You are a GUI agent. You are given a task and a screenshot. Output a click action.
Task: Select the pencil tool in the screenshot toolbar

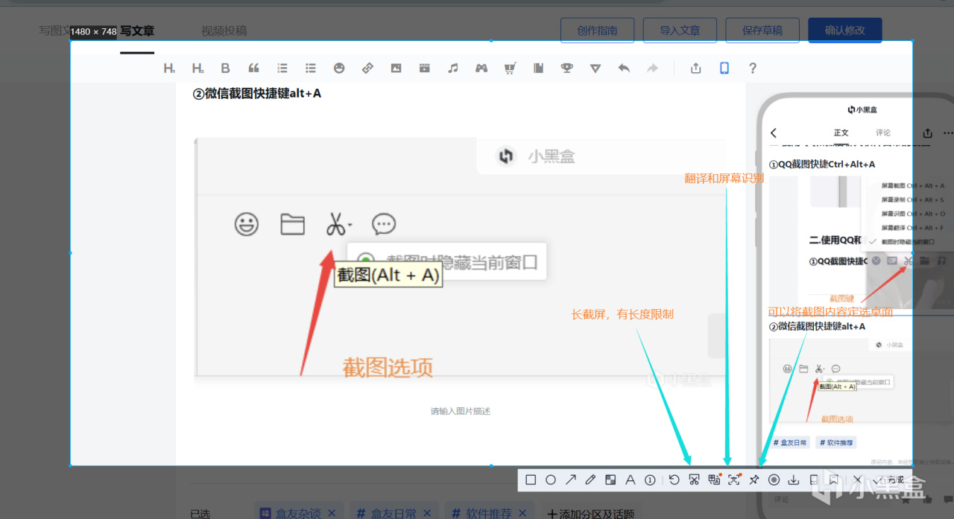(590, 480)
